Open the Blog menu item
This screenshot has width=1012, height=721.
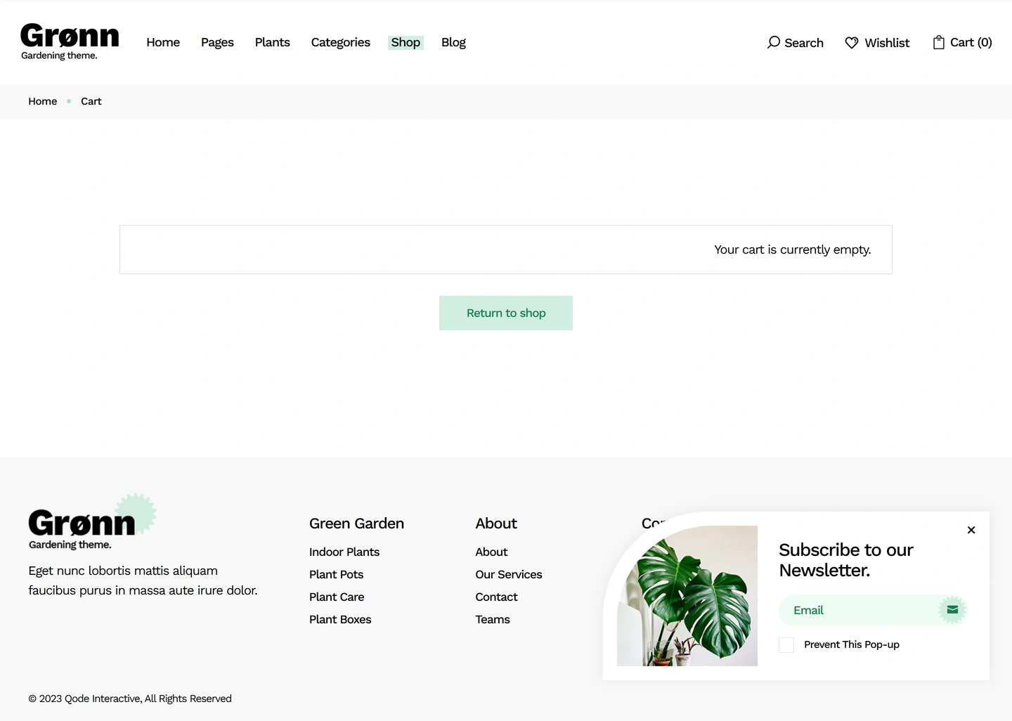[453, 42]
